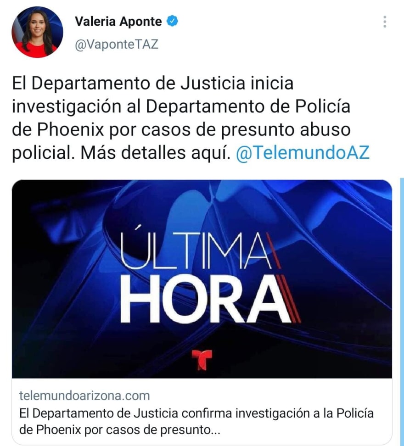Click the accent mark above ÚLTIMA
404x446 pixels.
click(138, 227)
